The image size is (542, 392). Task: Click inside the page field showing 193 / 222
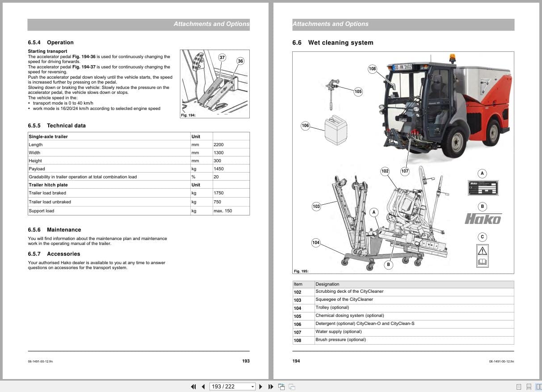[226, 386]
